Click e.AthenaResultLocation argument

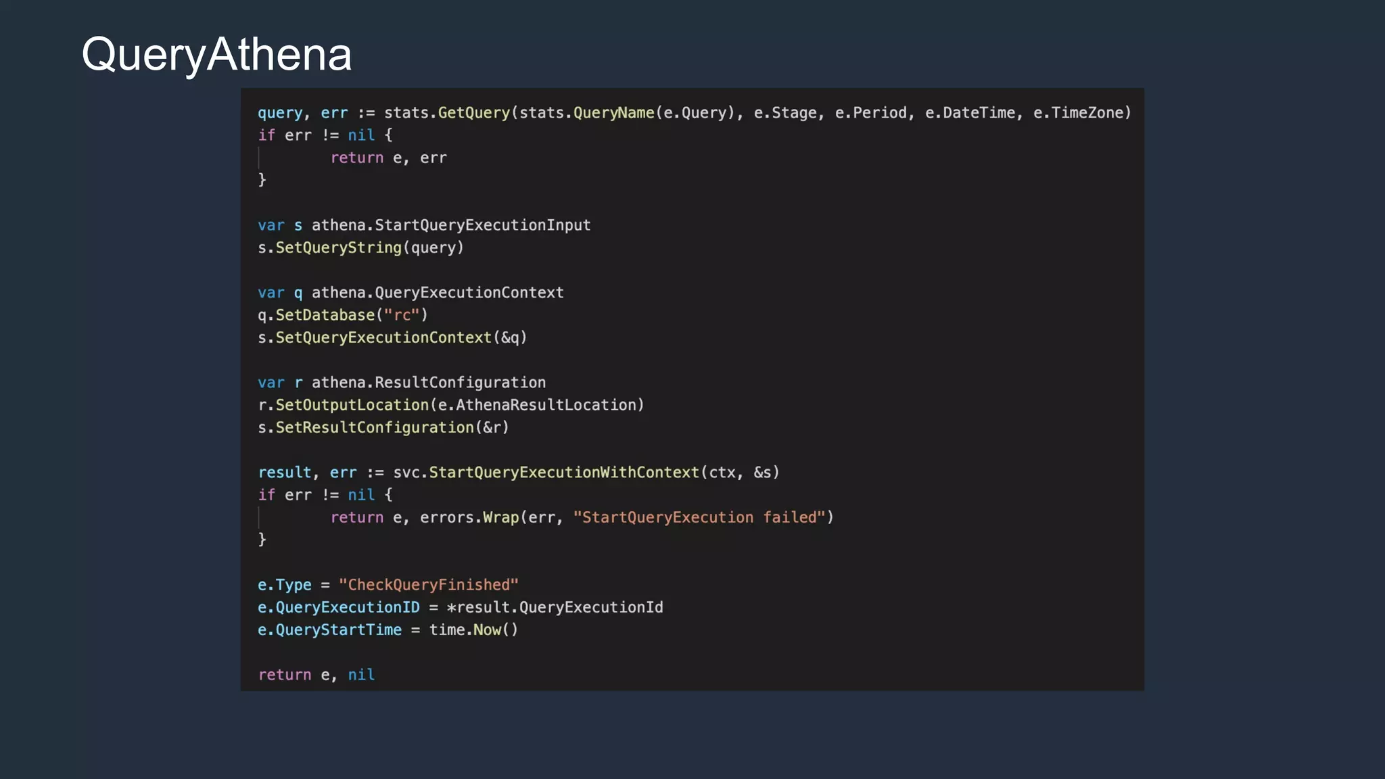coord(537,405)
